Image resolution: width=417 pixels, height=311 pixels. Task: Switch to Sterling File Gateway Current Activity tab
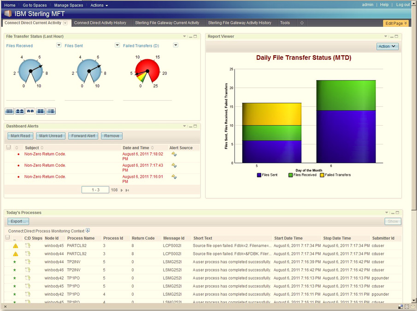click(x=167, y=23)
